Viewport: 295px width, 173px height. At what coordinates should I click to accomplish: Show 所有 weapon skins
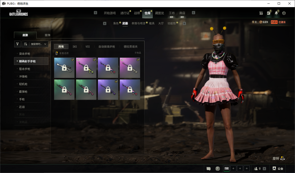click(61, 46)
